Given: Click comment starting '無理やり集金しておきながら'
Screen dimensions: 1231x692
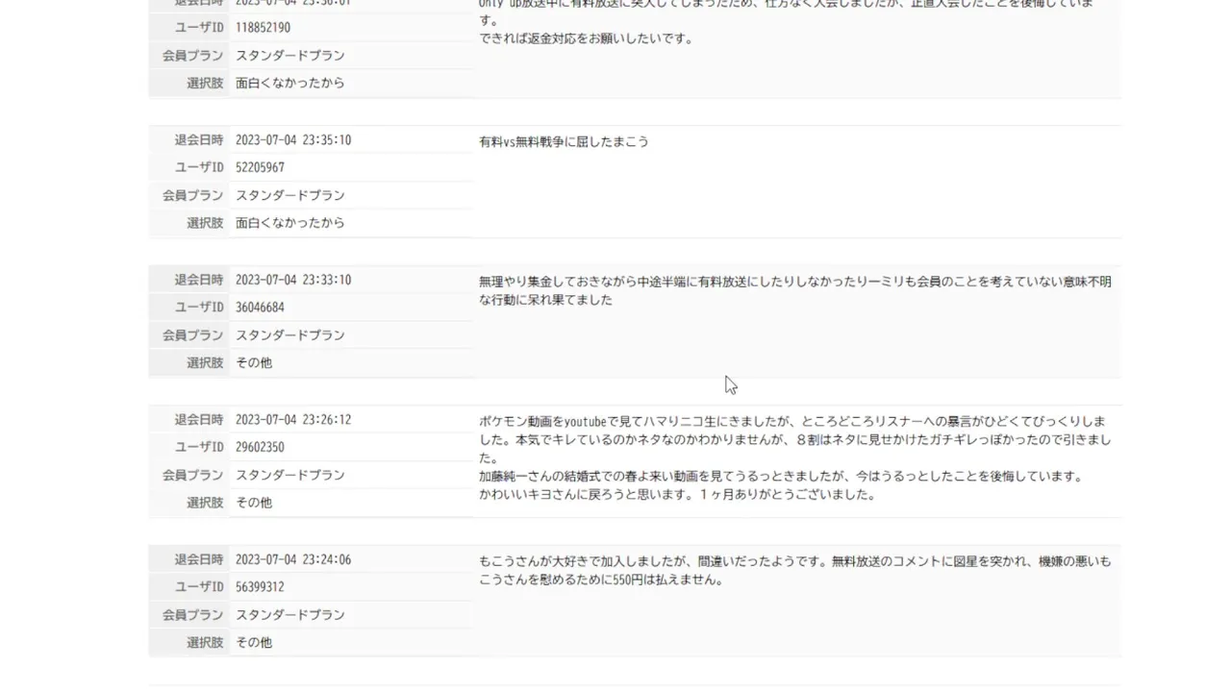Looking at the screenshot, I should (x=795, y=290).
